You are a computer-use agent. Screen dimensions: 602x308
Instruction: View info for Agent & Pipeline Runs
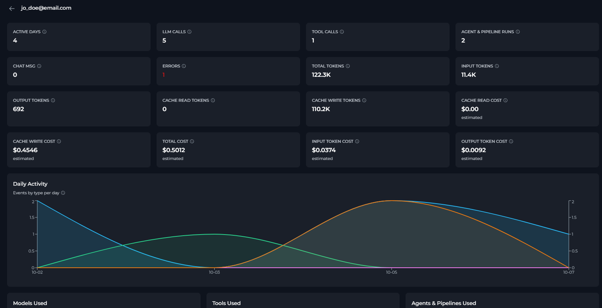518,32
